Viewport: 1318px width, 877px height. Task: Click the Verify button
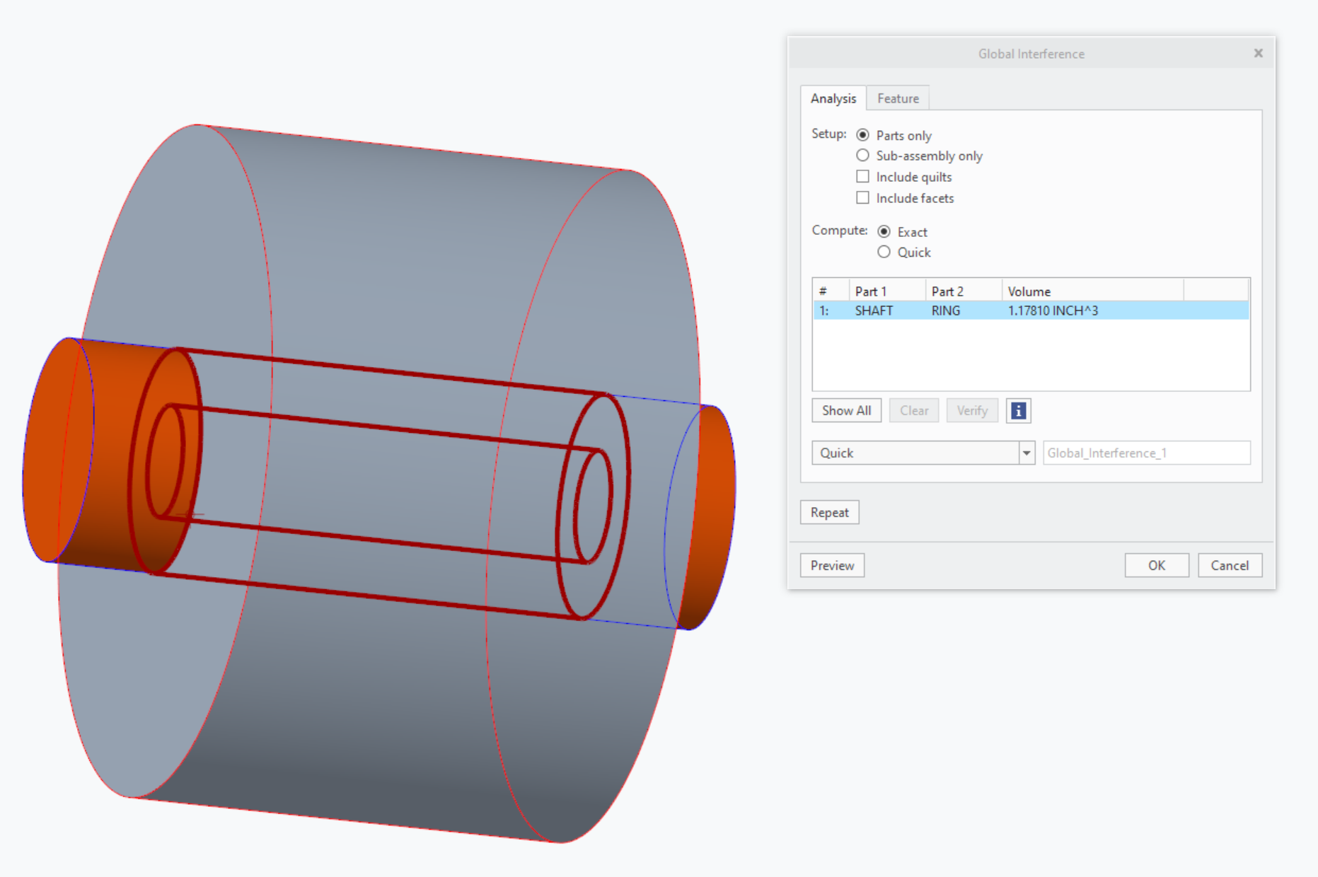tap(972, 410)
